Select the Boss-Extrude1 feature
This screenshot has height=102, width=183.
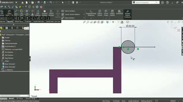(x=9, y=64)
